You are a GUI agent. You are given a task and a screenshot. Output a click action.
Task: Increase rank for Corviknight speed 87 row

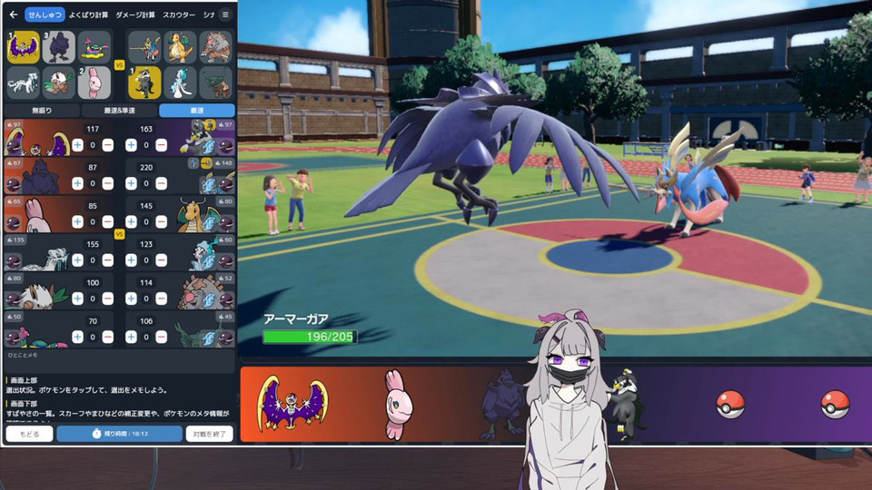click(77, 183)
